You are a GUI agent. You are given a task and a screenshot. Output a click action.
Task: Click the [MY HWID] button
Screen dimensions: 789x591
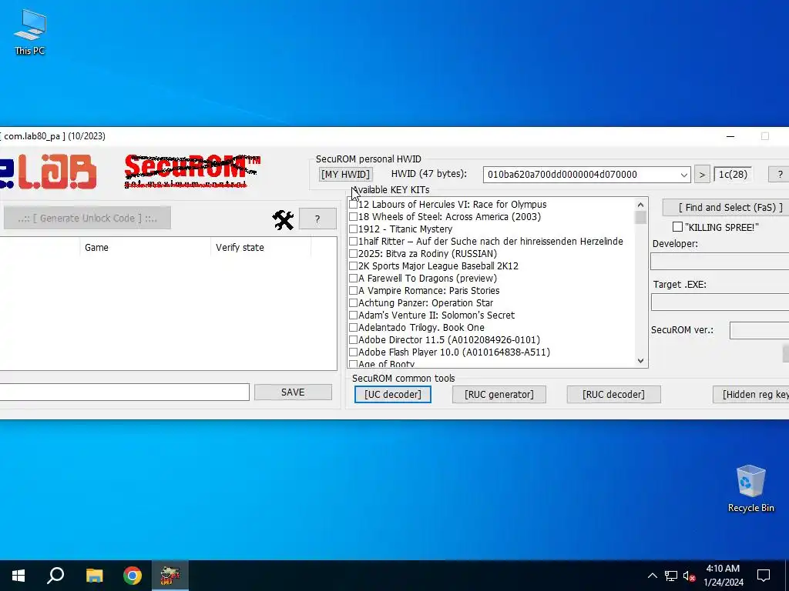[x=346, y=175]
